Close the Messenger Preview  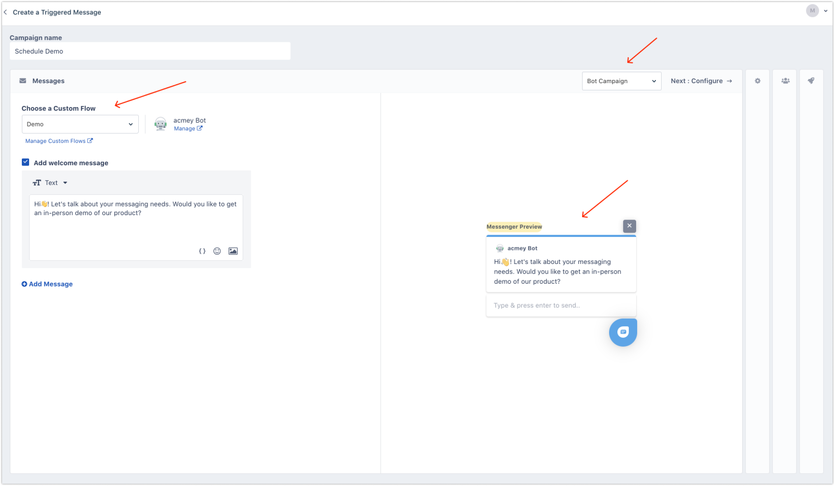[629, 226]
